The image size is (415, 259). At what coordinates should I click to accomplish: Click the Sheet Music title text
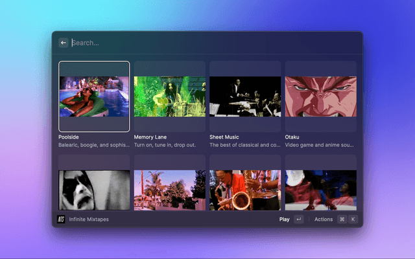pyautogui.click(x=224, y=137)
